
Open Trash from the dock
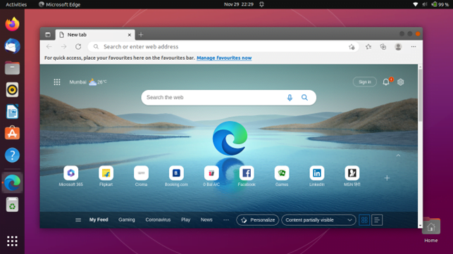(12, 205)
